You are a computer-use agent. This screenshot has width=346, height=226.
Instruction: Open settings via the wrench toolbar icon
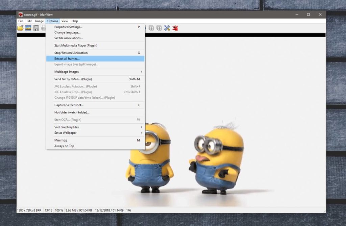tap(167, 28)
